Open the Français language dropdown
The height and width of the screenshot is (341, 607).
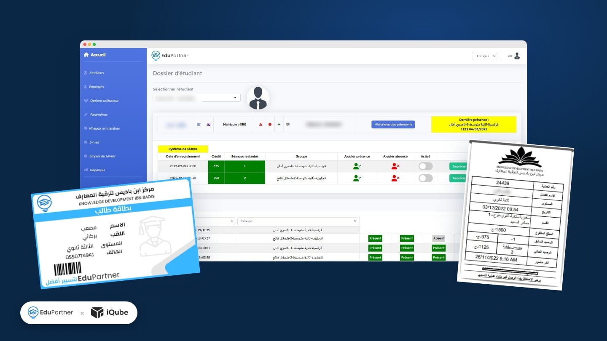(x=485, y=56)
